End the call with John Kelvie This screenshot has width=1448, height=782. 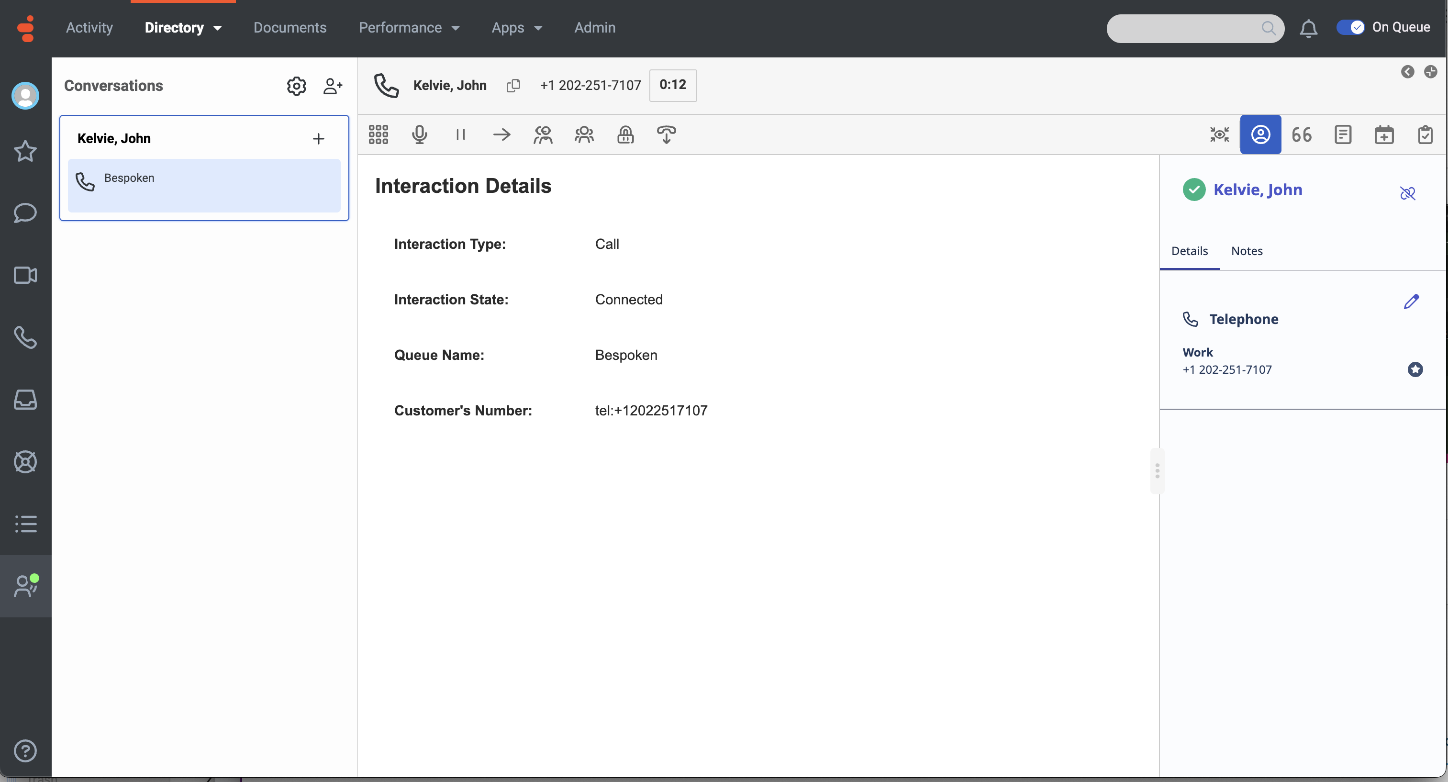click(x=666, y=134)
